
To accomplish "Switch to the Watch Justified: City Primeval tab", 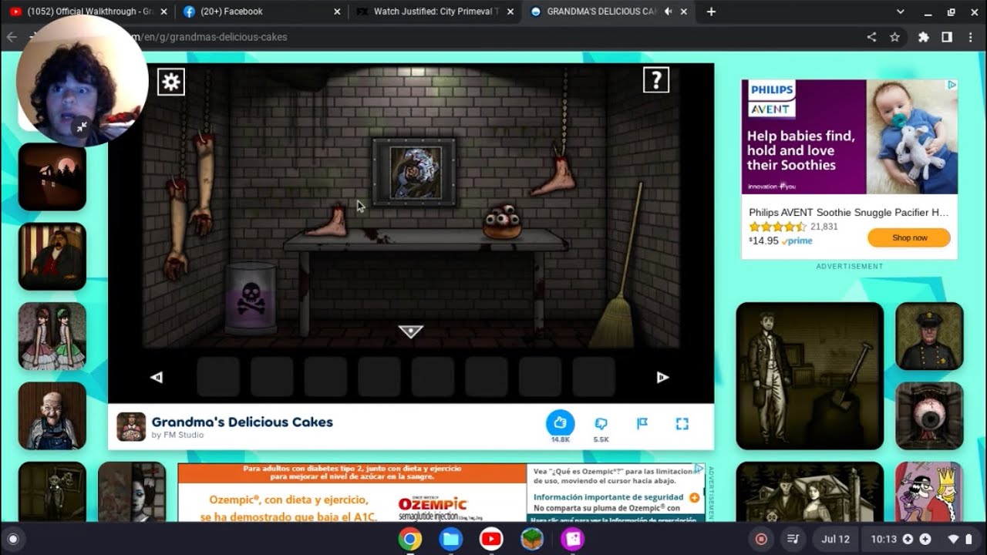I will (434, 12).
